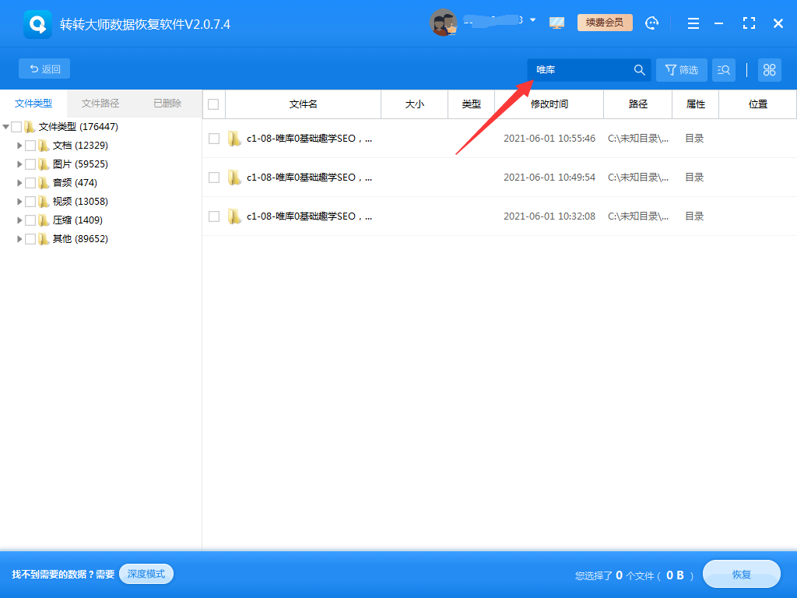Check the 文档 (12329) checkbox
The image size is (797, 598).
[30, 145]
